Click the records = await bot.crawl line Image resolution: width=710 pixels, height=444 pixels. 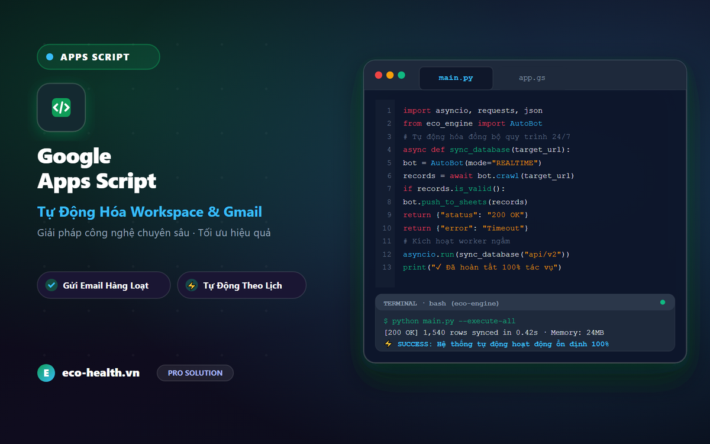click(x=489, y=176)
